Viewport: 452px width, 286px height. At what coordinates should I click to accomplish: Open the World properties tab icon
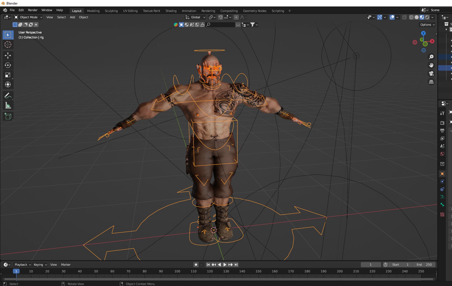pyautogui.click(x=442, y=154)
